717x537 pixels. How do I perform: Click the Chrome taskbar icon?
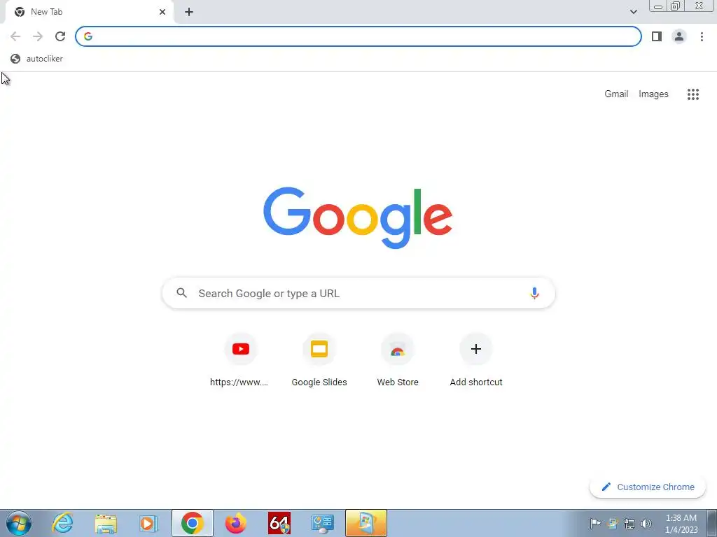[x=193, y=523]
